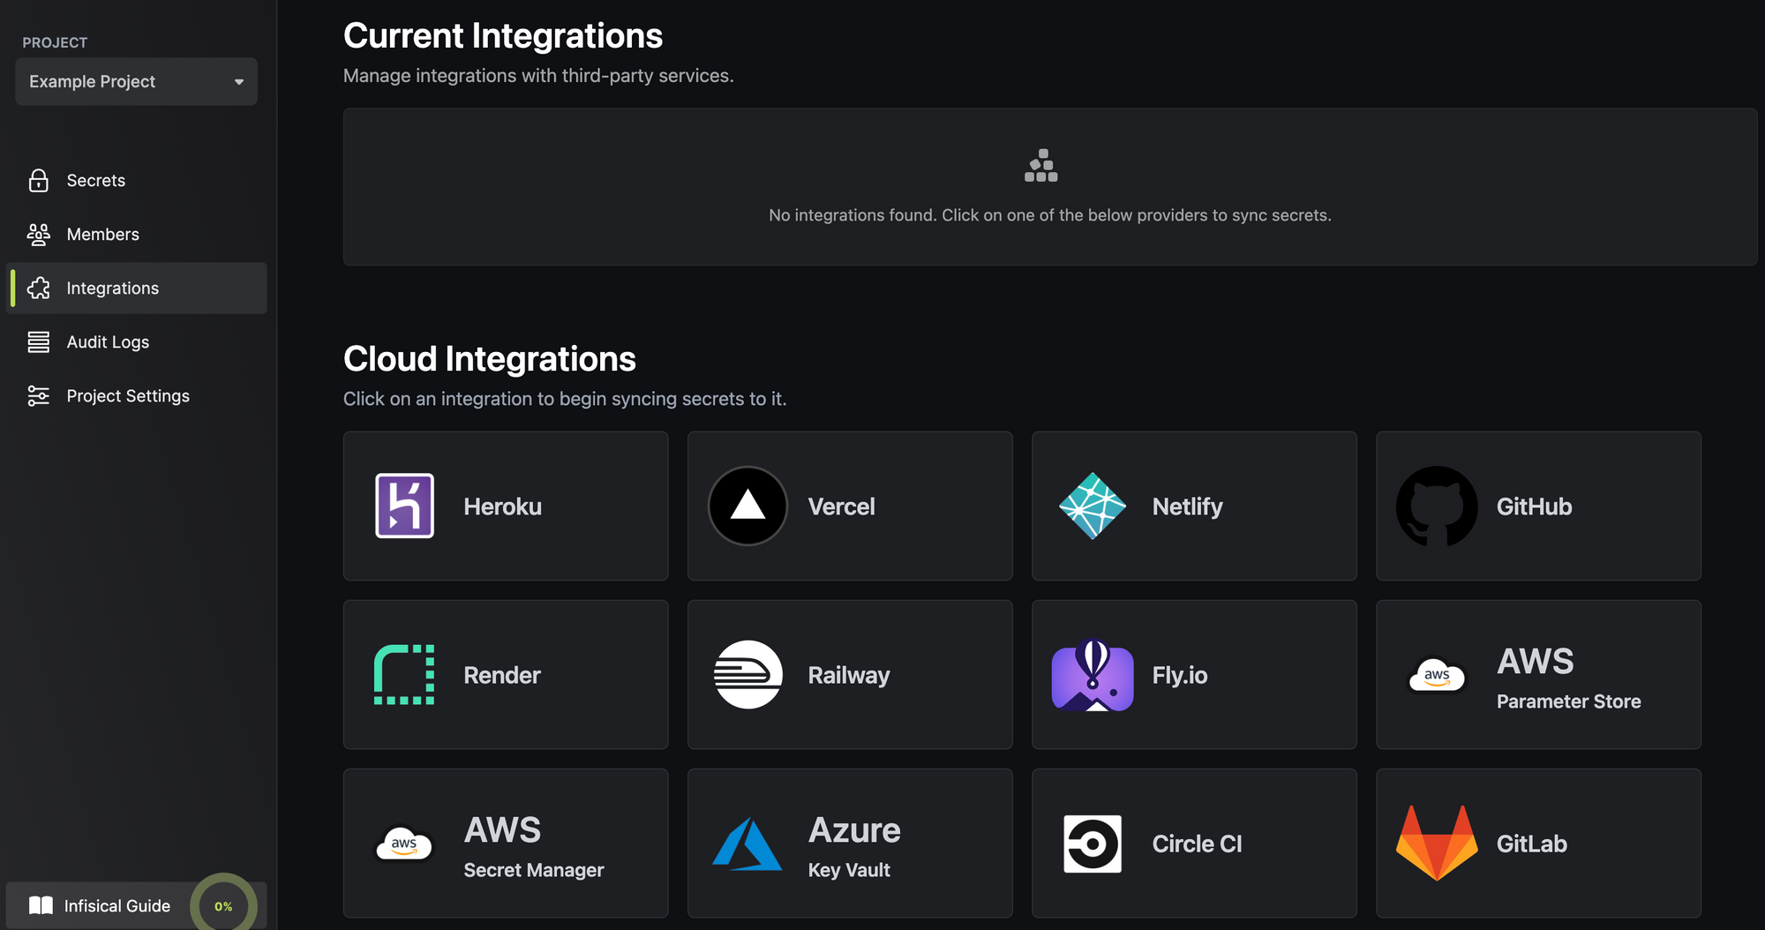Click the AWS Parameter Store cloud logo
This screenshot has width=1765, height=930.
(x=1437, y=675)
